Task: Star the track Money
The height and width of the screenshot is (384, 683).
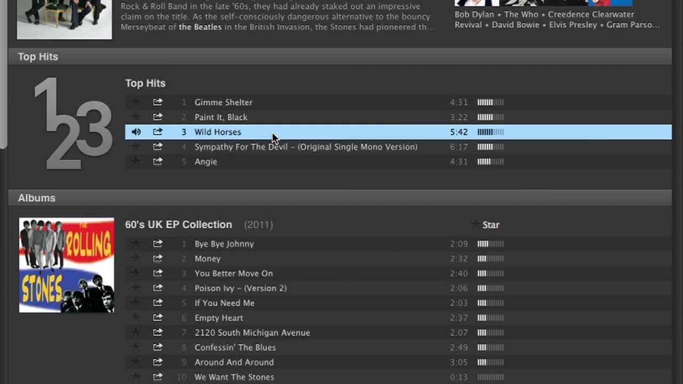Action: click(136, 259)
